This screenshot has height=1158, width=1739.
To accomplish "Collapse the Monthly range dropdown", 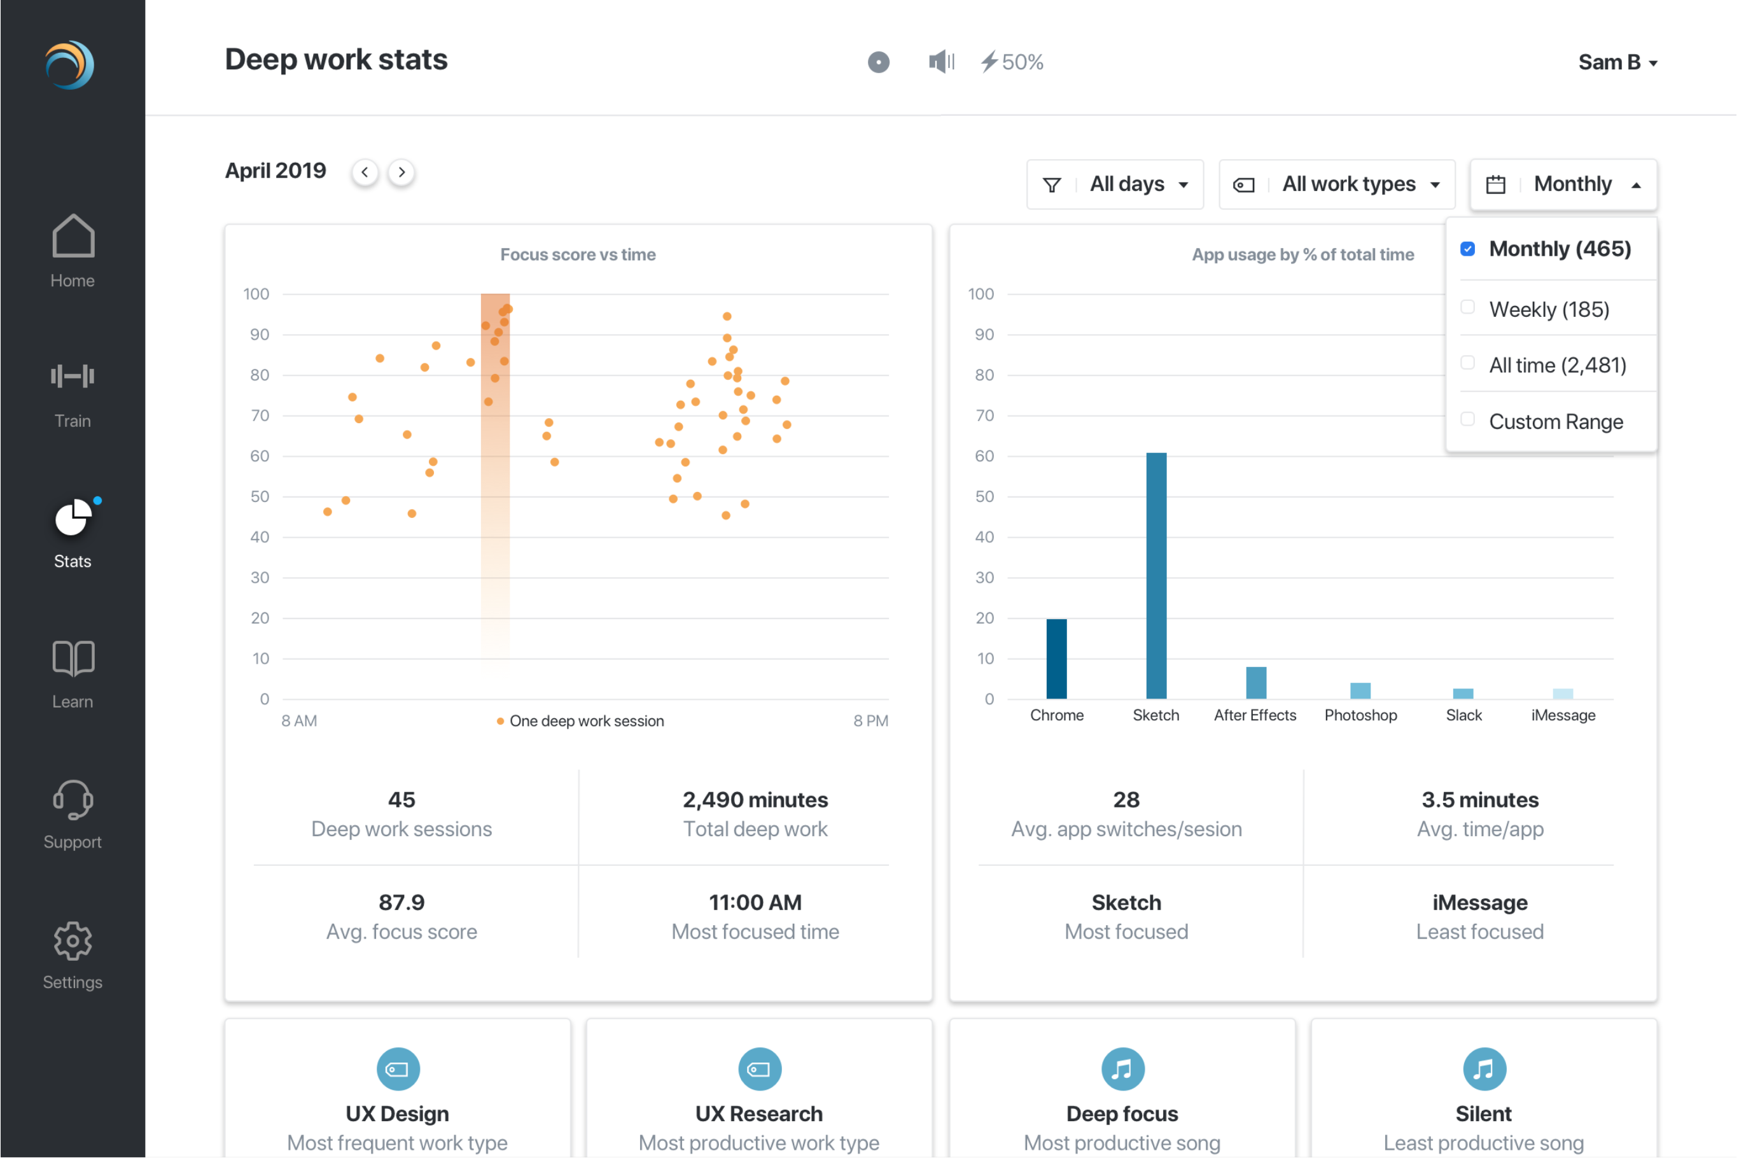I will 1563,185.
